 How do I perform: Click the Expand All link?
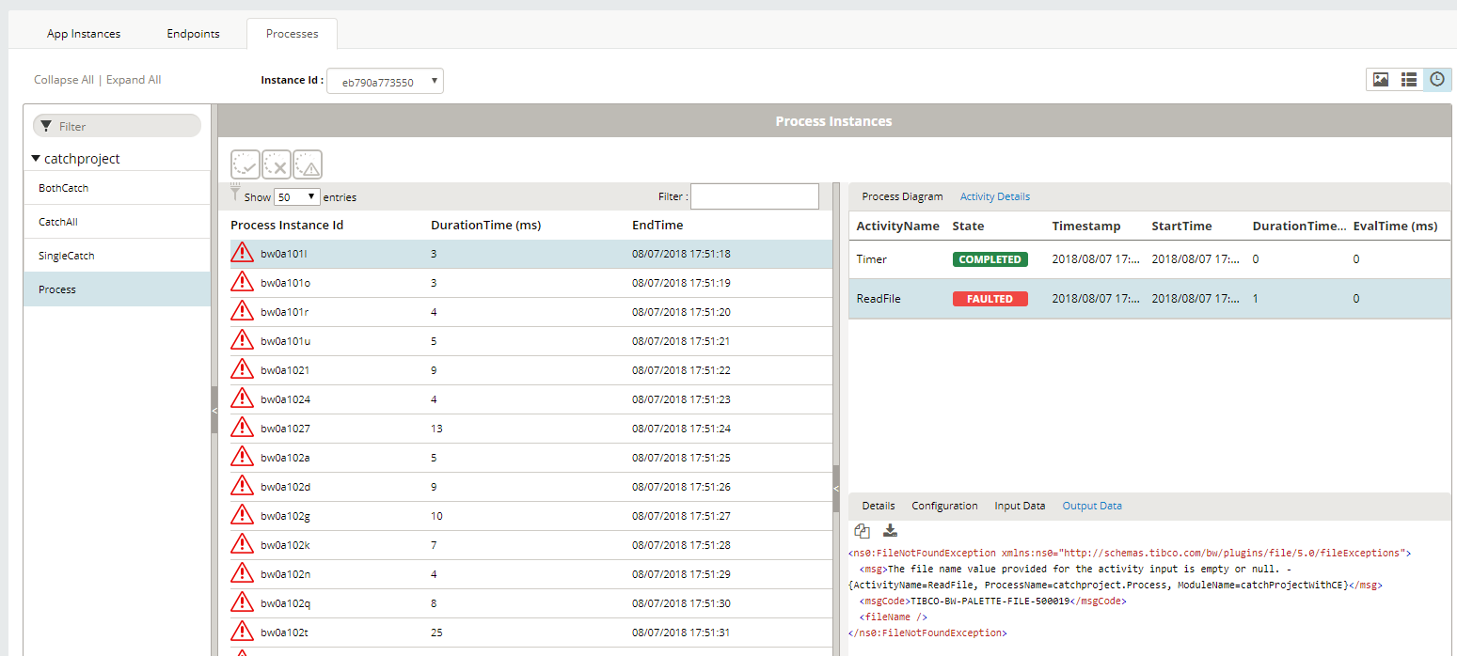click(134, 80)
